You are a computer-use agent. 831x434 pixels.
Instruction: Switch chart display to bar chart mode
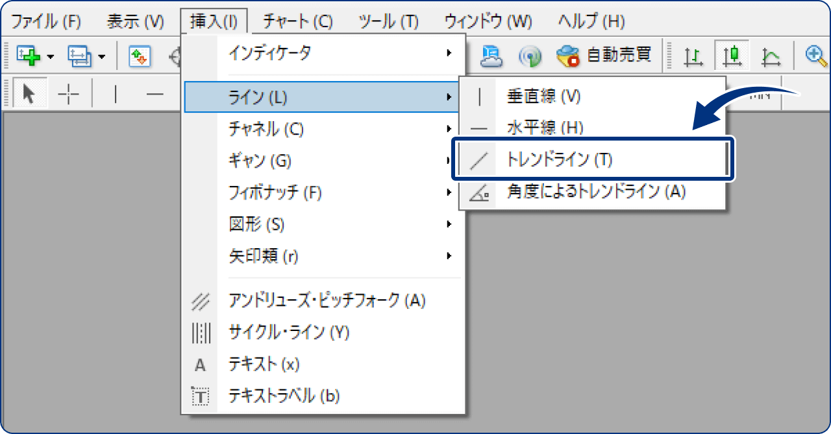pos(693,56)
